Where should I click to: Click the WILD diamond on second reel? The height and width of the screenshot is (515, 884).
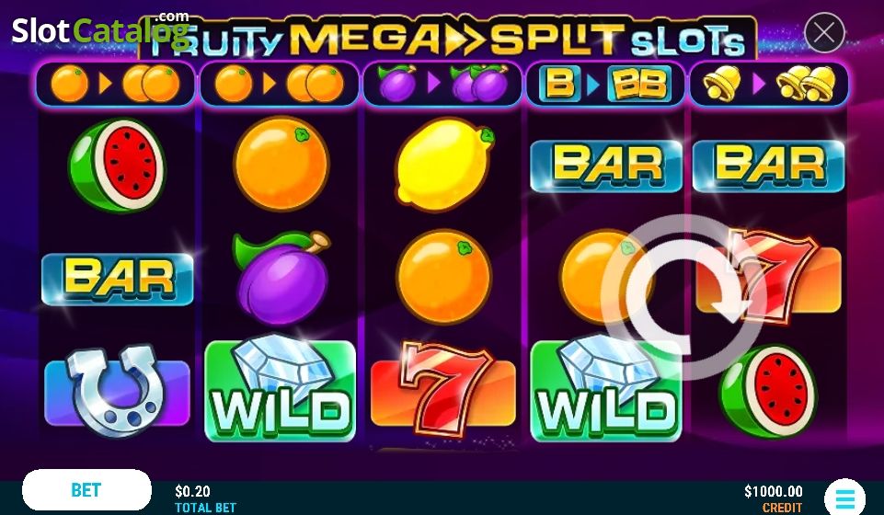[x=281, y=389]
